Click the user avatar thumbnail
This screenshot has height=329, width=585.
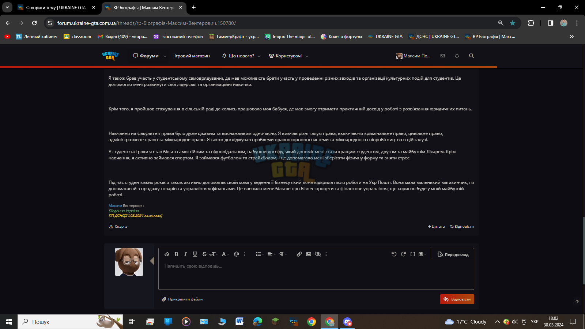click(129, 262)
